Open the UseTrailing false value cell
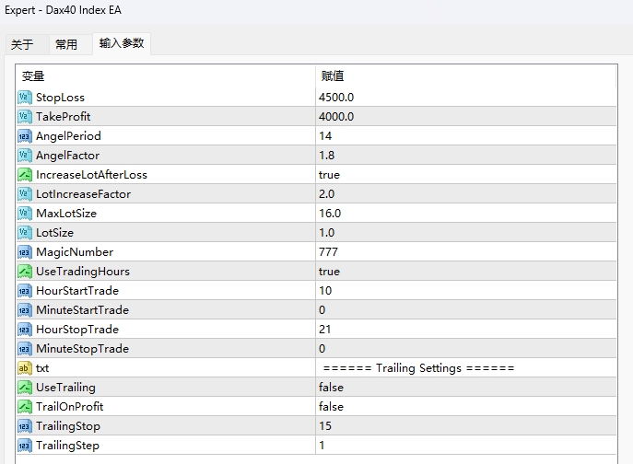The image size is (633, 464). coord(466,388)
